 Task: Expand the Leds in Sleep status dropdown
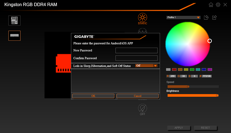click(146, 66)
